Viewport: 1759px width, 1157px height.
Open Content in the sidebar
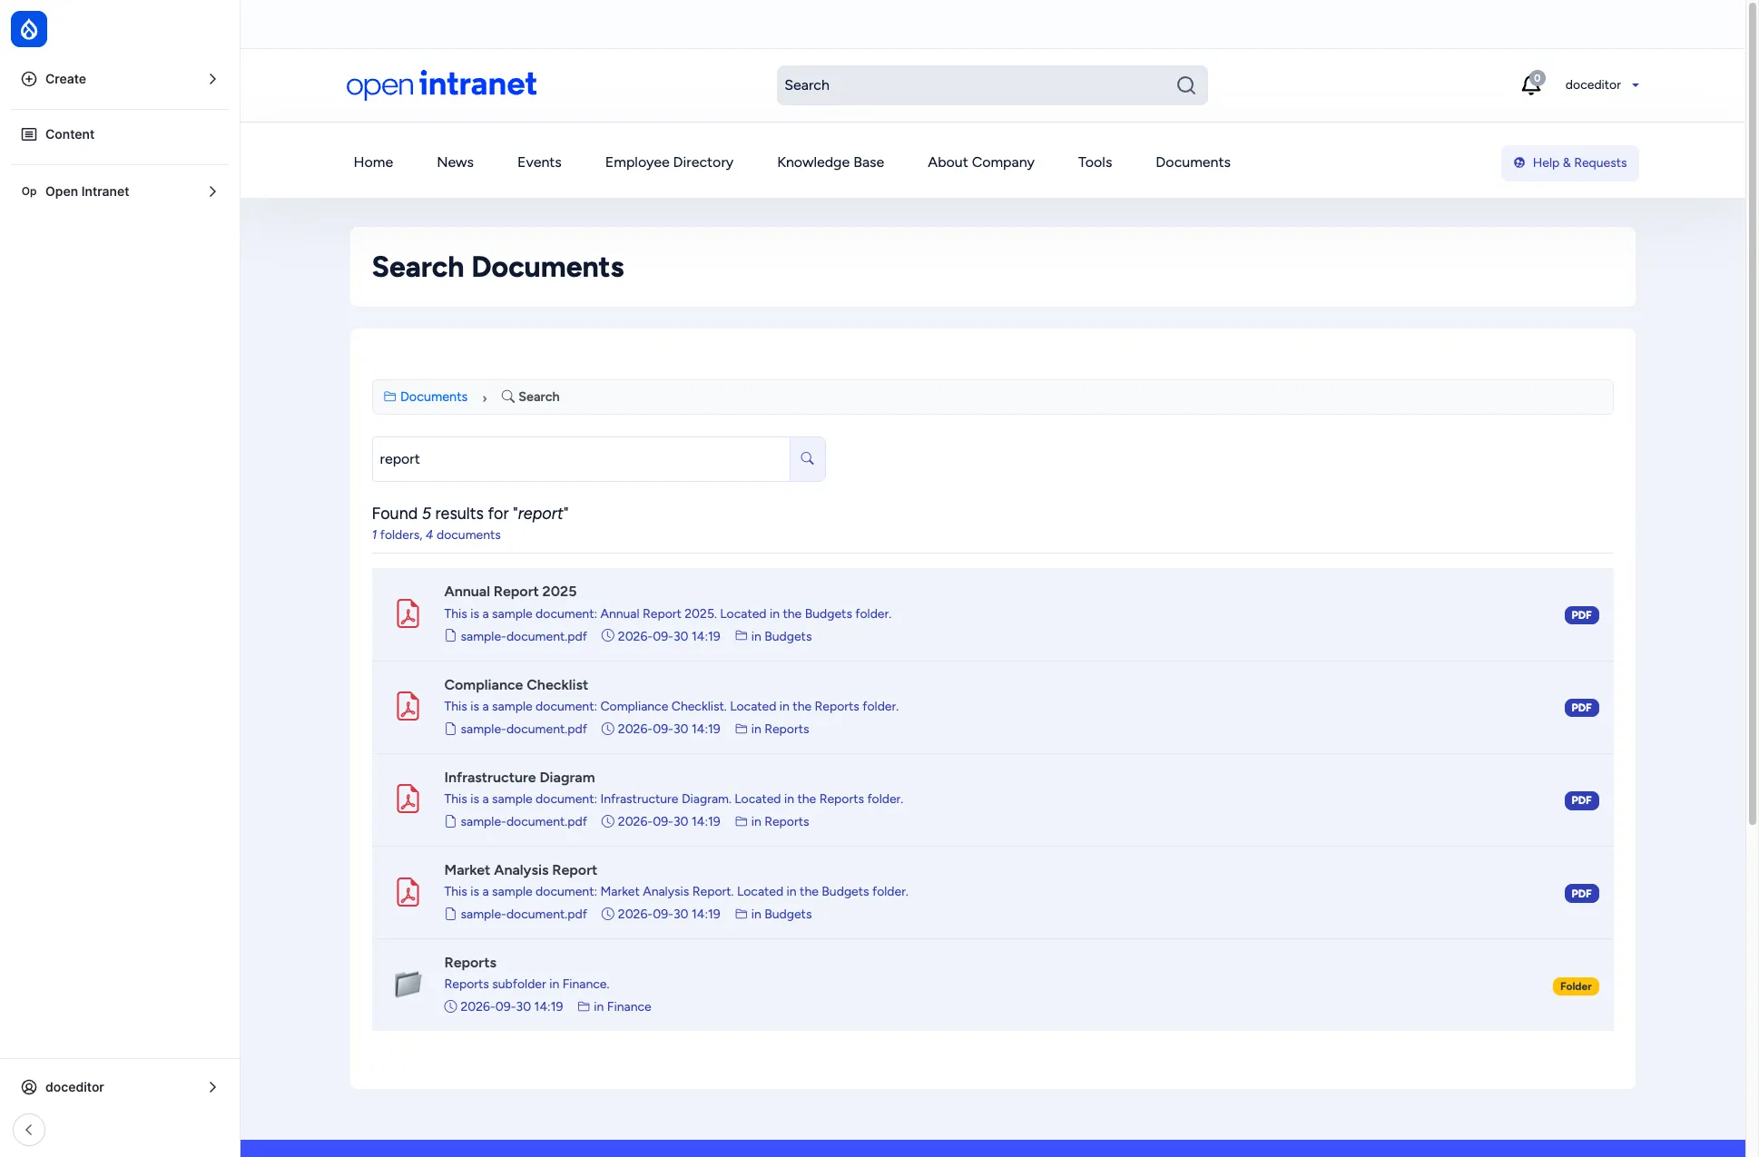click(x=119, y=134)
